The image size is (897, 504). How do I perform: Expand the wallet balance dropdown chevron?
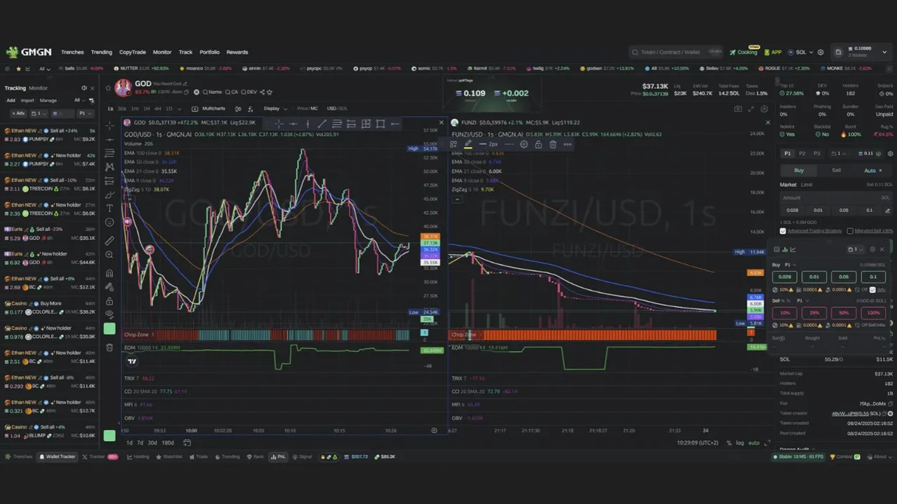(x=885, y=52)
